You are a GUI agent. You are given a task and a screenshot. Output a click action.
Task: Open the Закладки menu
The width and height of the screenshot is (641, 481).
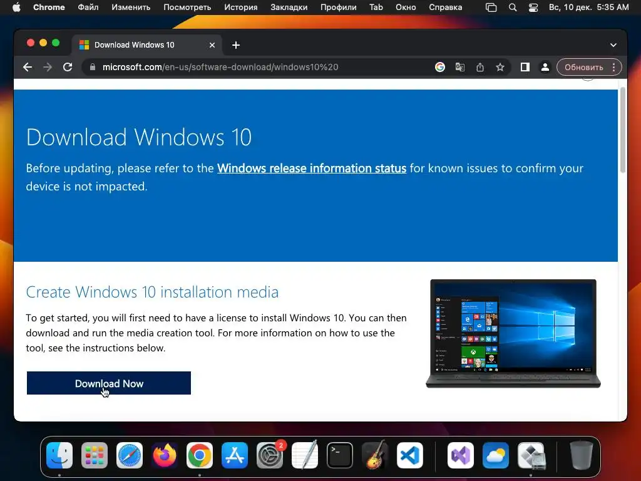(x=289, y=8)
